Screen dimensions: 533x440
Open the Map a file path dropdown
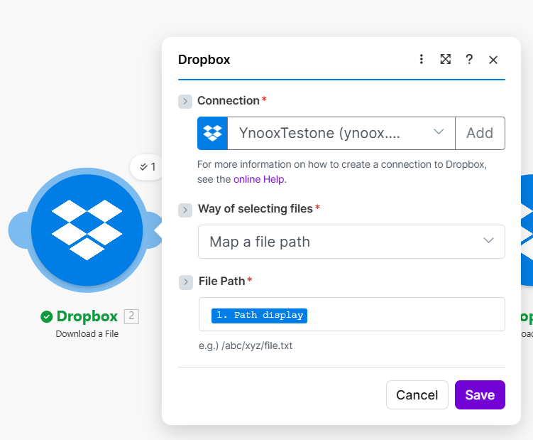(x=351, y=242)
